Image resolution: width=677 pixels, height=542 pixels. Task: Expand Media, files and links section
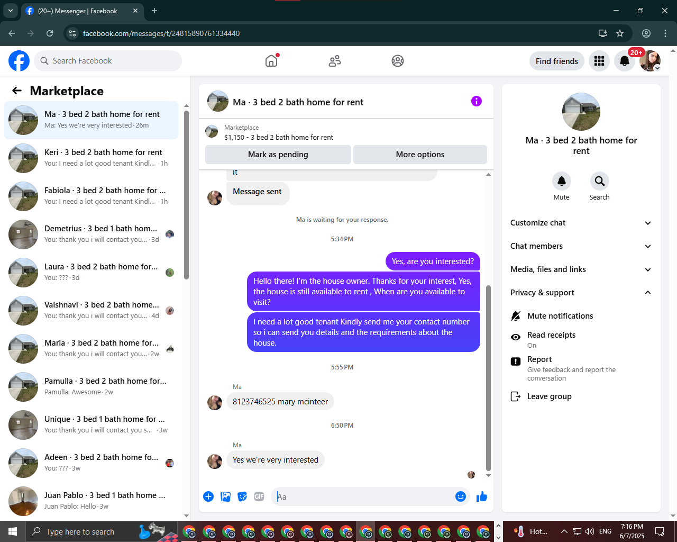click(x=581, y=269)
